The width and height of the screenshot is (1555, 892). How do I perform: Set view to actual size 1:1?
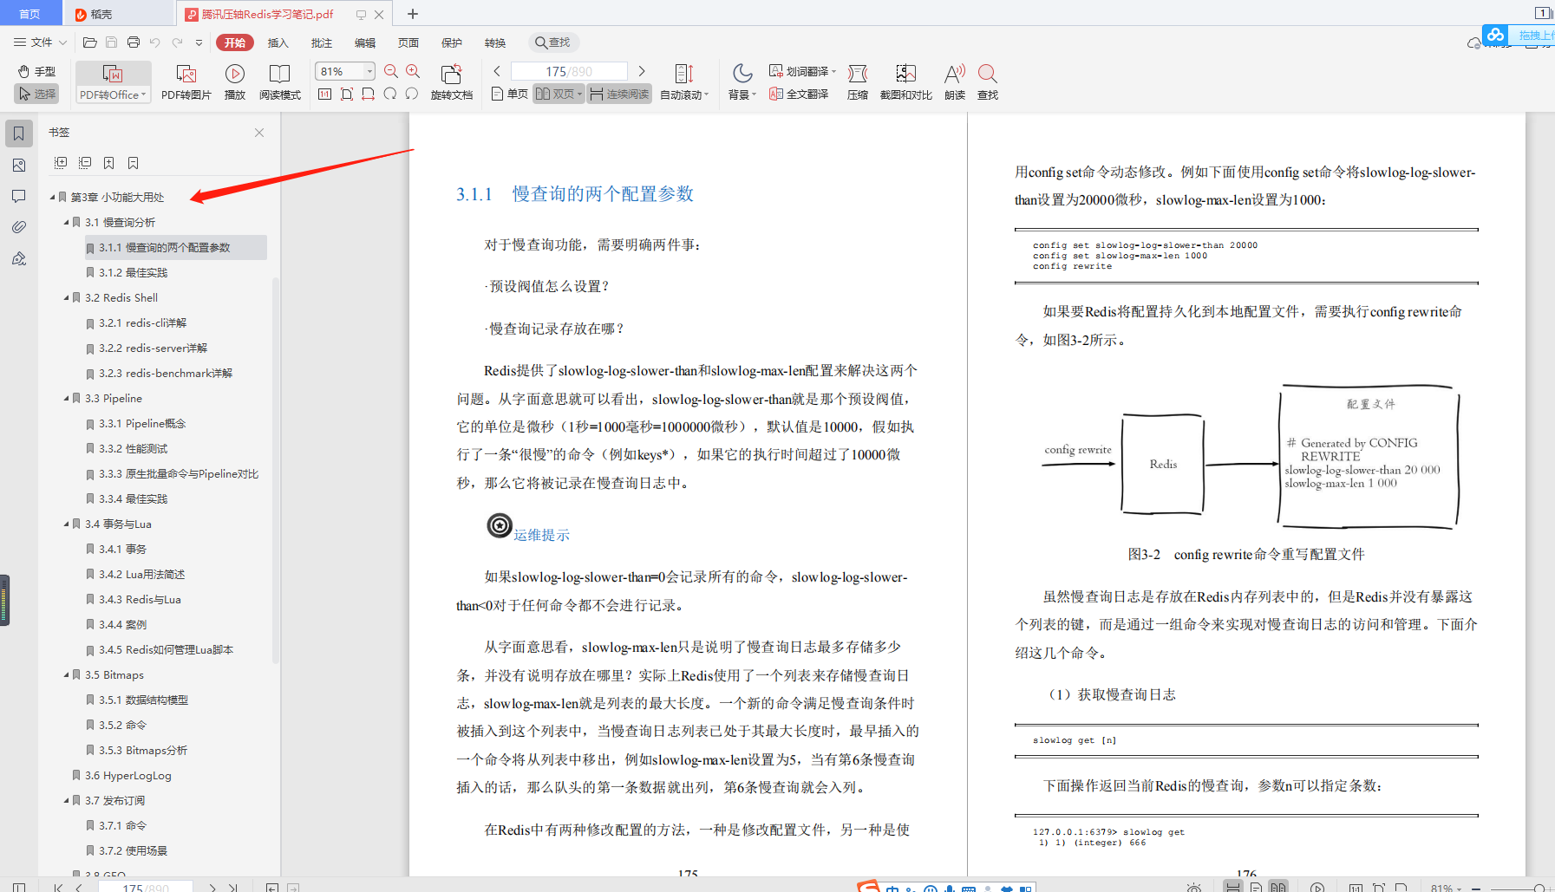(x=324, y=94)
